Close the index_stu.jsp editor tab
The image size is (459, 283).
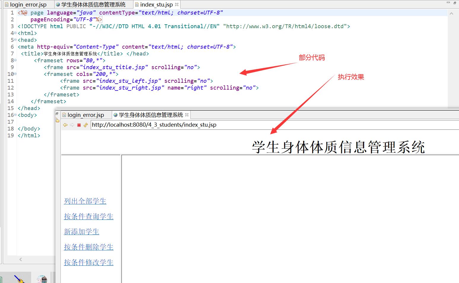(x=177, y=4)
